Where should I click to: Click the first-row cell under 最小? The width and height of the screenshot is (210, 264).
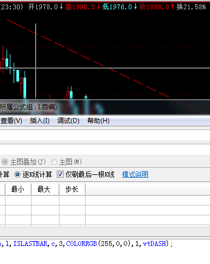18,200
